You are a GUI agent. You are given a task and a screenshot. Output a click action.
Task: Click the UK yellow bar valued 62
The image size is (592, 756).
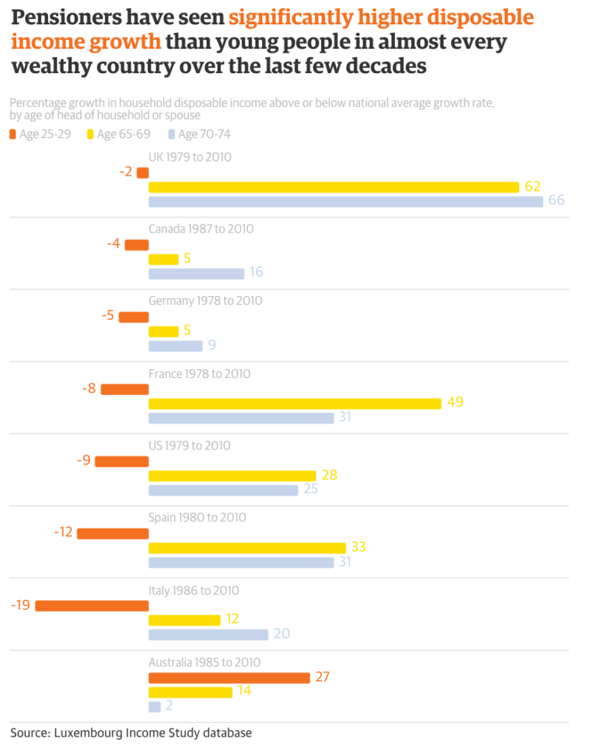tap(334, 187)
